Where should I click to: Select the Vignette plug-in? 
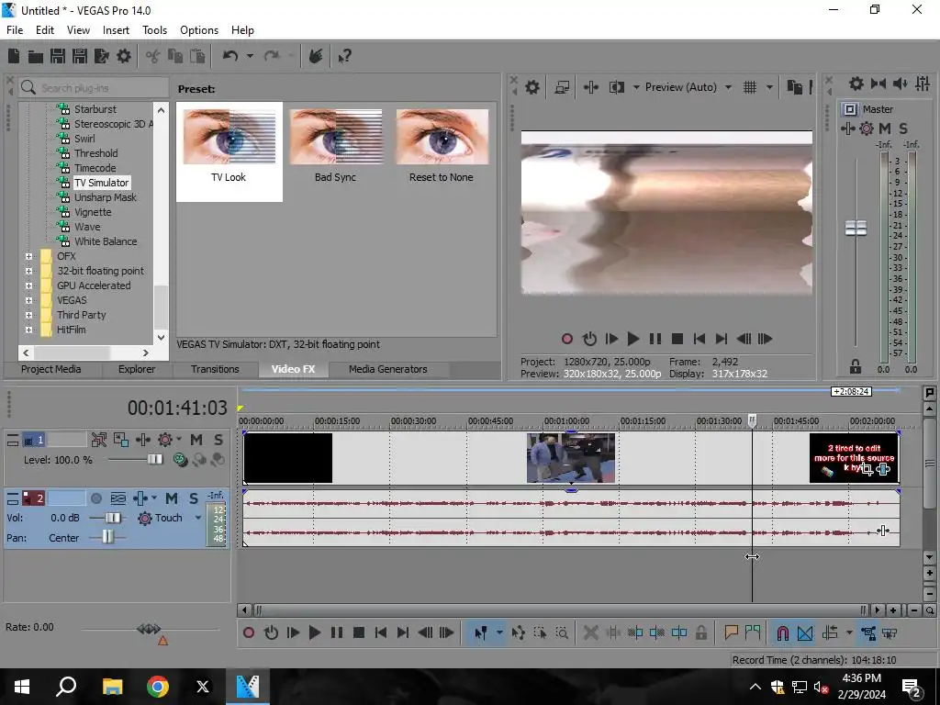[x=93, y=212]
